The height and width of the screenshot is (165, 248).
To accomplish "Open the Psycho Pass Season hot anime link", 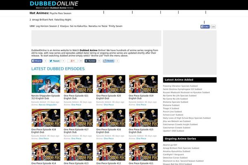I will (61, 13).
